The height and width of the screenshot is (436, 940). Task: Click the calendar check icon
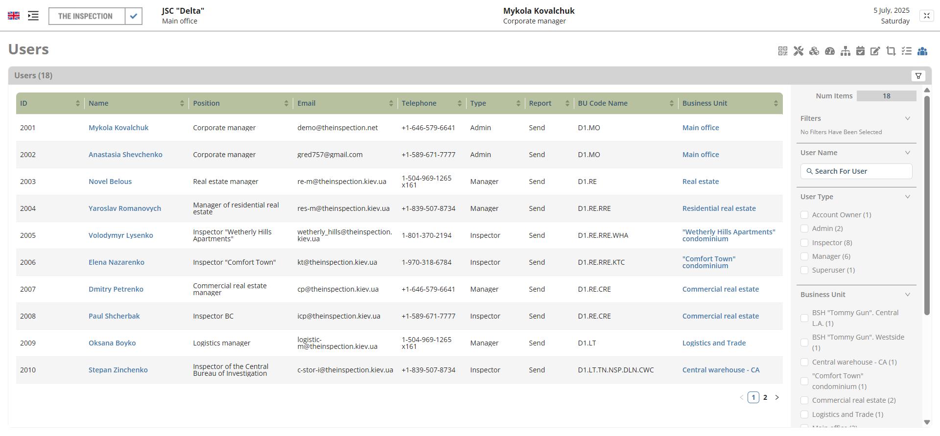[860, 51]
